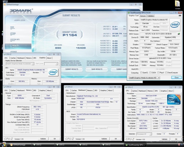Click mainboard model H55M-S2H
This screenshot has width=184, height=147.
pos(90,99)
